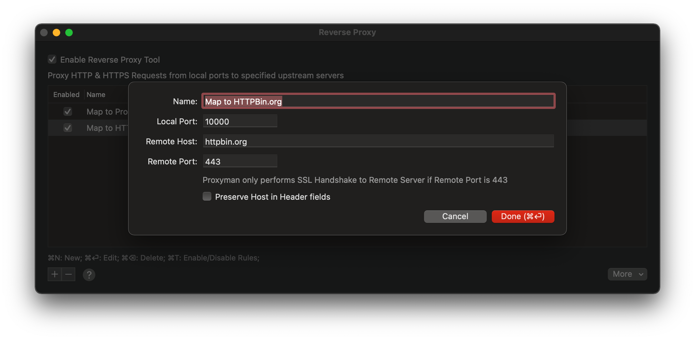
Task: Uncheck Enable Reverse Proxy Tool
Action: coord(52,59)
